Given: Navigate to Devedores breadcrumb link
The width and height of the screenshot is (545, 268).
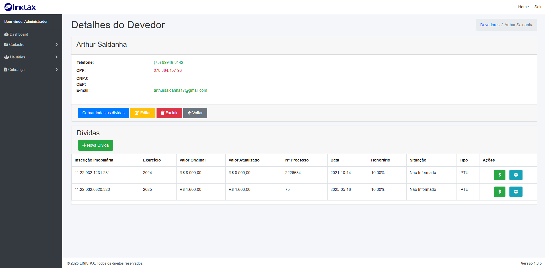Looking at the screenshot, I should pos(490,25).
